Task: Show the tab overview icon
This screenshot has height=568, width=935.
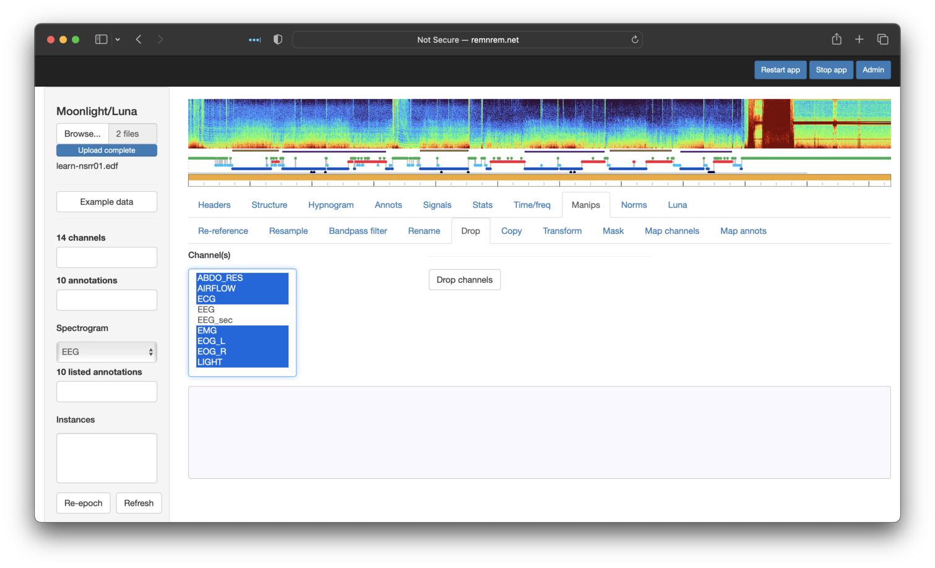Action: point(883,40)
